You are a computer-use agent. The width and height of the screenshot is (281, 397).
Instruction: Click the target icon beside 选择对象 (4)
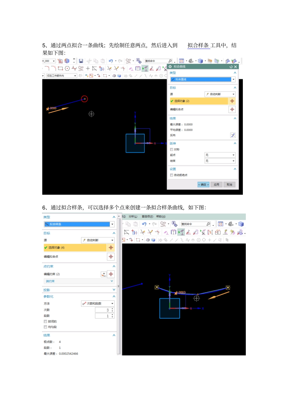tap(111, 248)
